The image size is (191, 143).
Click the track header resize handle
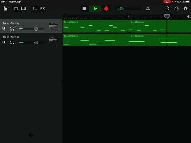62,81
